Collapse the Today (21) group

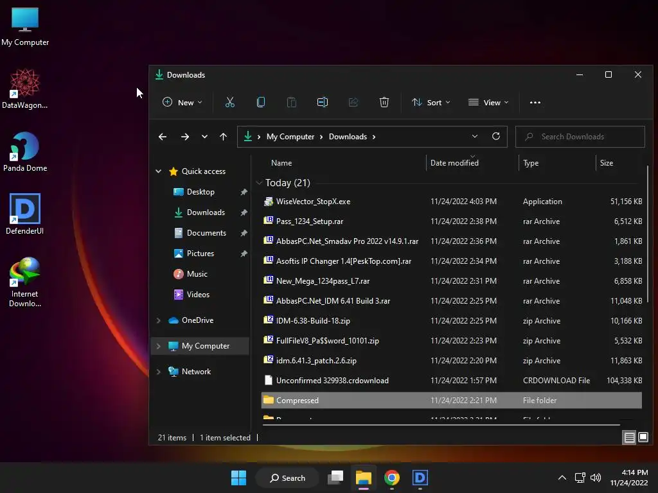point(259,183)
